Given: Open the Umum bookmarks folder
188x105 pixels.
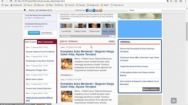Looking at the screenshot, I should point(28,5).
